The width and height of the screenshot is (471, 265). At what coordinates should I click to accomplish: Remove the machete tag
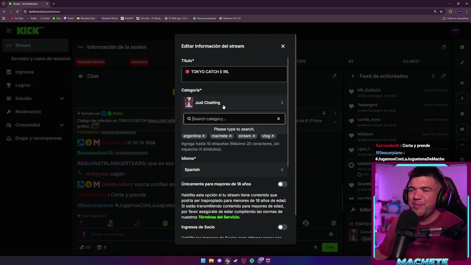pyautogui.click(x=230, y=136)
